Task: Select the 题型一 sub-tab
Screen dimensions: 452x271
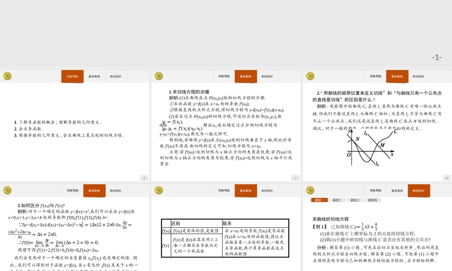Action: tap(320, 199)
